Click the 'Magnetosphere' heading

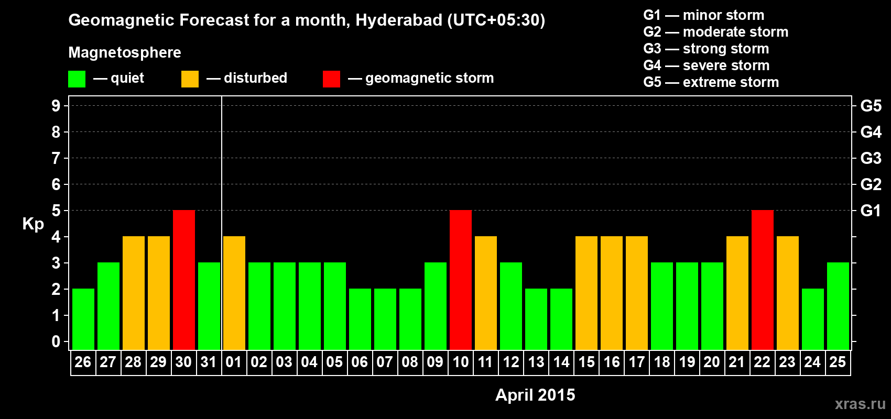coord(125,52)
